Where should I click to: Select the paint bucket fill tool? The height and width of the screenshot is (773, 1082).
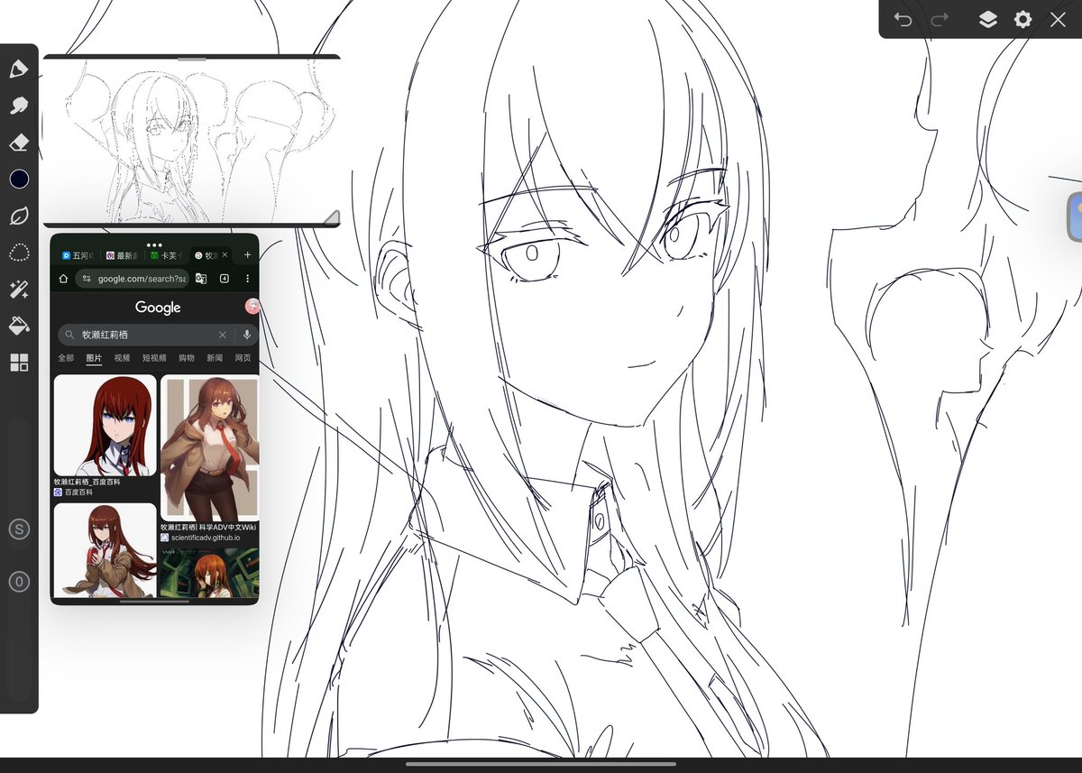point(19,326)
